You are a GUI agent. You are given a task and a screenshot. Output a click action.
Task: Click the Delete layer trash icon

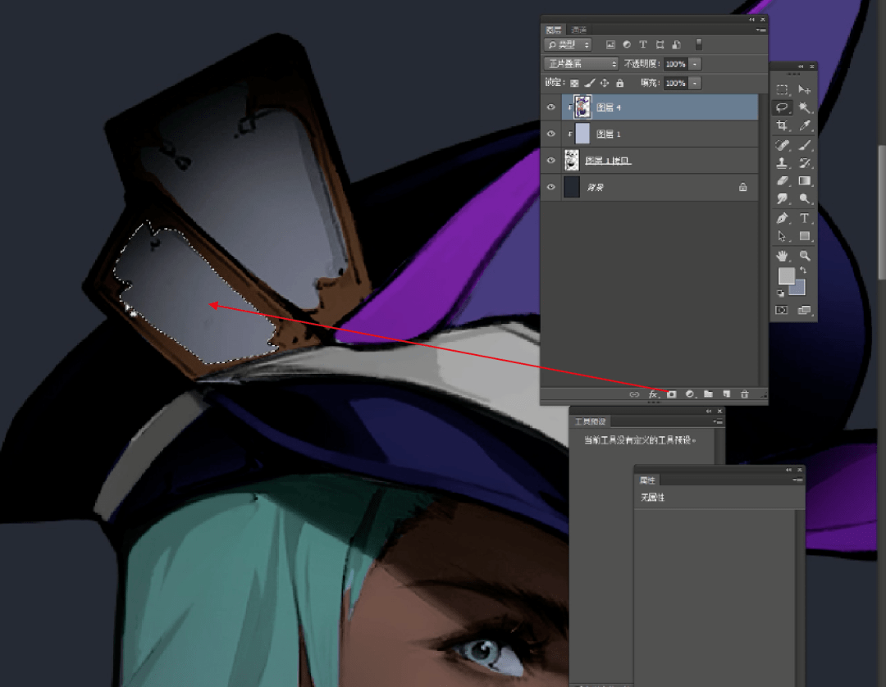tap(745, 394)
